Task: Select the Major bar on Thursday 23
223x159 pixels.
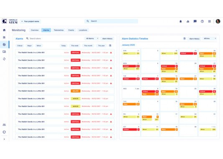Action: [188, 104]
